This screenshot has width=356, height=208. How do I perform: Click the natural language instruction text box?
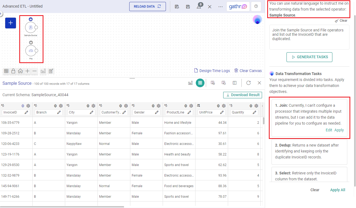(309, 37)
